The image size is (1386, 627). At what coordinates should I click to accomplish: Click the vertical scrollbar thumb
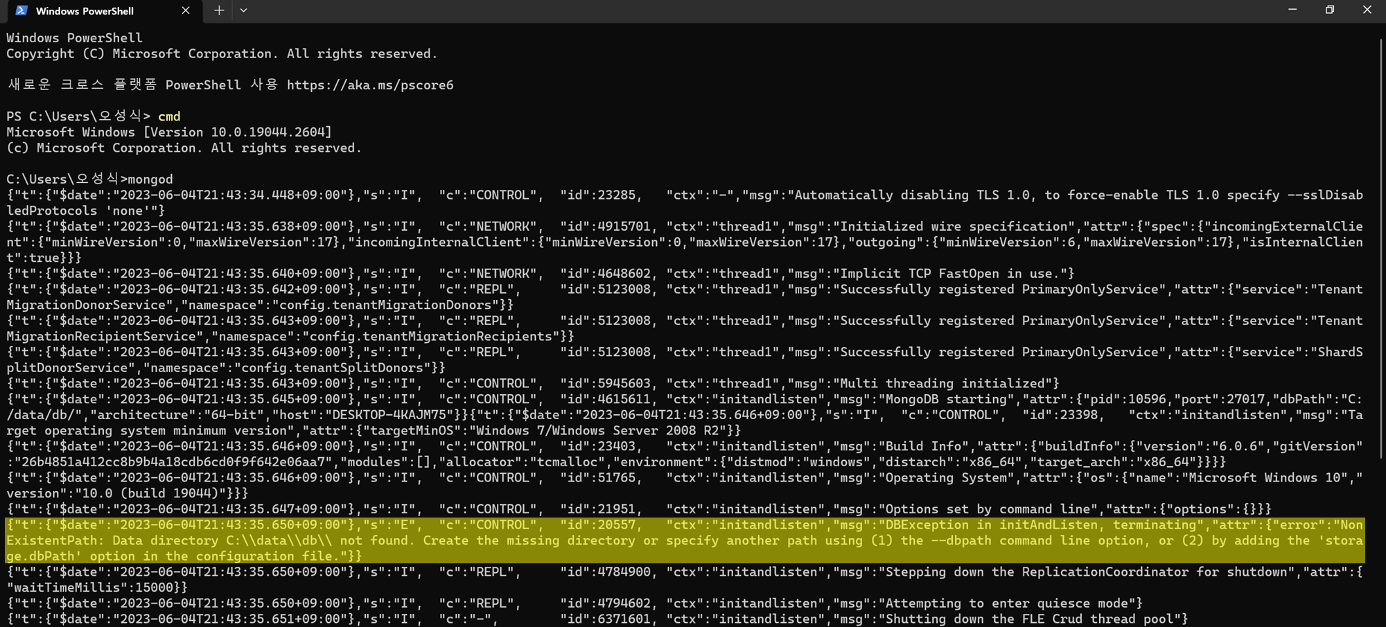(x=1380, y=249)
